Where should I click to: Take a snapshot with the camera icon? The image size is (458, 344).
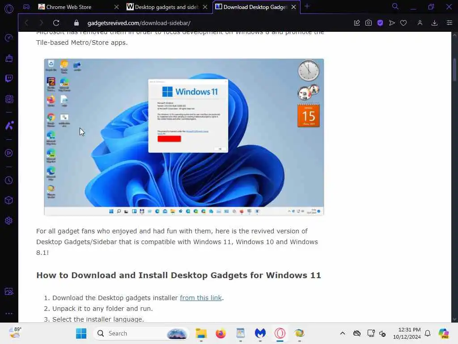tap(369, 23)
